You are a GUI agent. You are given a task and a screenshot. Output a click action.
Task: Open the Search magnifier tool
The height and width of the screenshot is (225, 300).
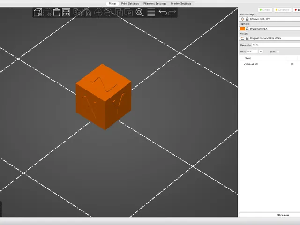[140, 13]
